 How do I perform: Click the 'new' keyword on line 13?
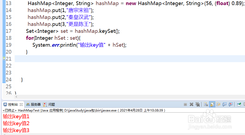coord(131,3)
